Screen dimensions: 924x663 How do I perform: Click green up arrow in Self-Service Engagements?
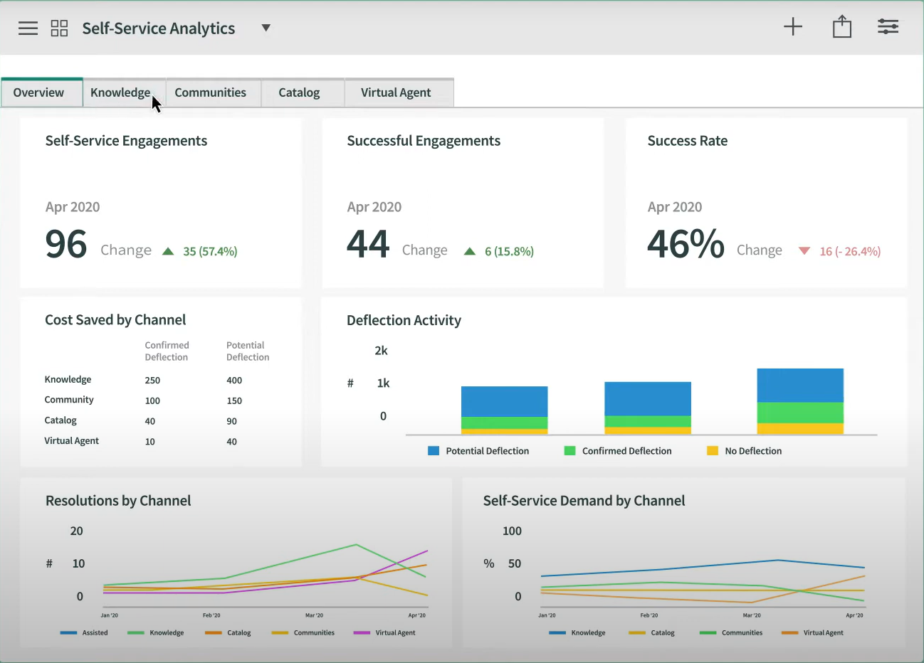pos(168,251)
